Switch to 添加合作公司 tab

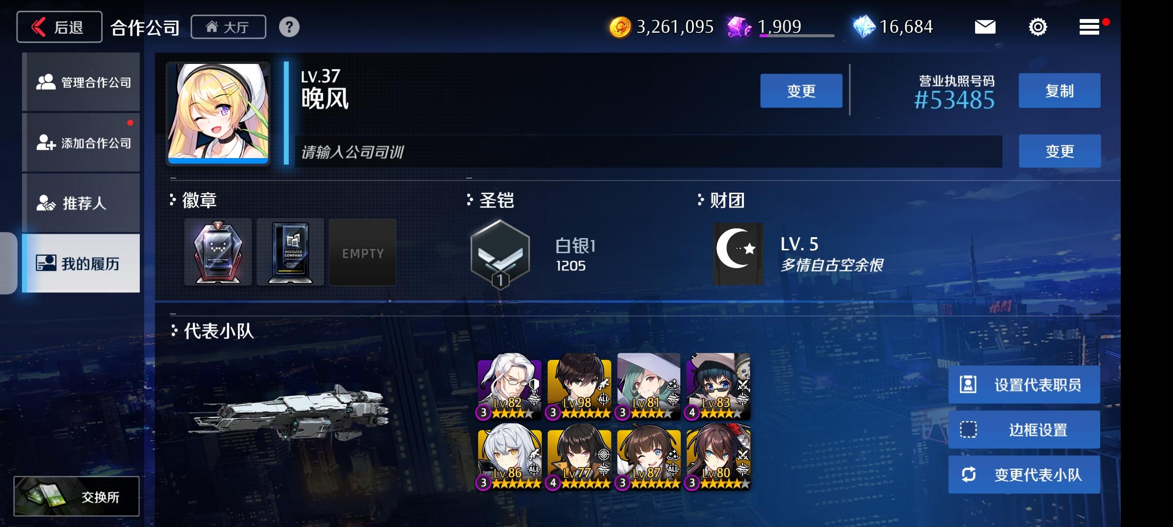click(81, 142)
